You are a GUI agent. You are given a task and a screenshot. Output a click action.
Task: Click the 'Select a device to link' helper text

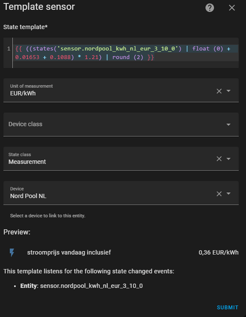coord(48,216)
